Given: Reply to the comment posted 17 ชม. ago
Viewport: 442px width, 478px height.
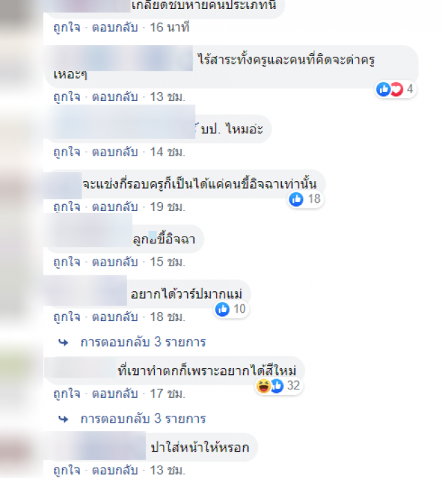Looking at the screenshot, I should coord(115,394).
